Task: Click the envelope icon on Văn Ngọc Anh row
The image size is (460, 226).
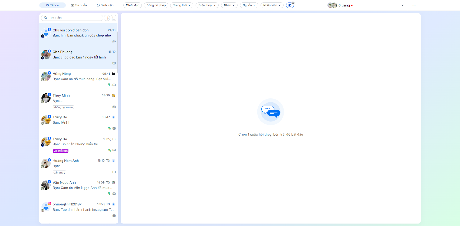Action: 114,194
